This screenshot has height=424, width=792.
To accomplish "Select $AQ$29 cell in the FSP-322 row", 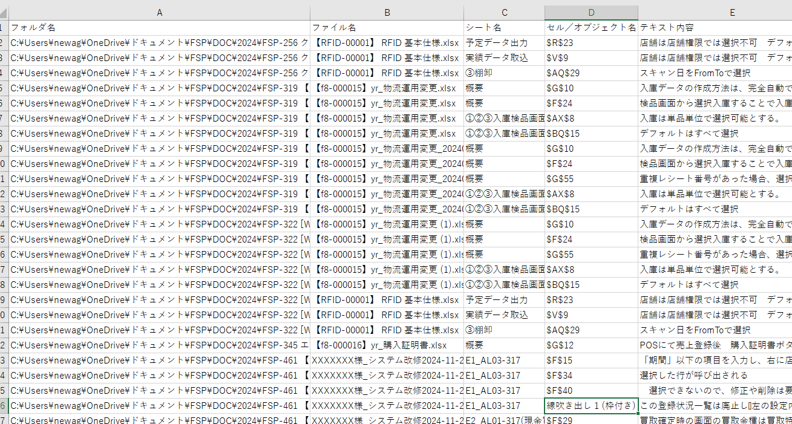I will [x=592, y=330].
